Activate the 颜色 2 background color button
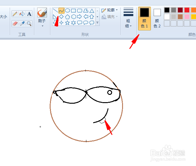Screen dimensions: 196x166 tap(157, 19)
